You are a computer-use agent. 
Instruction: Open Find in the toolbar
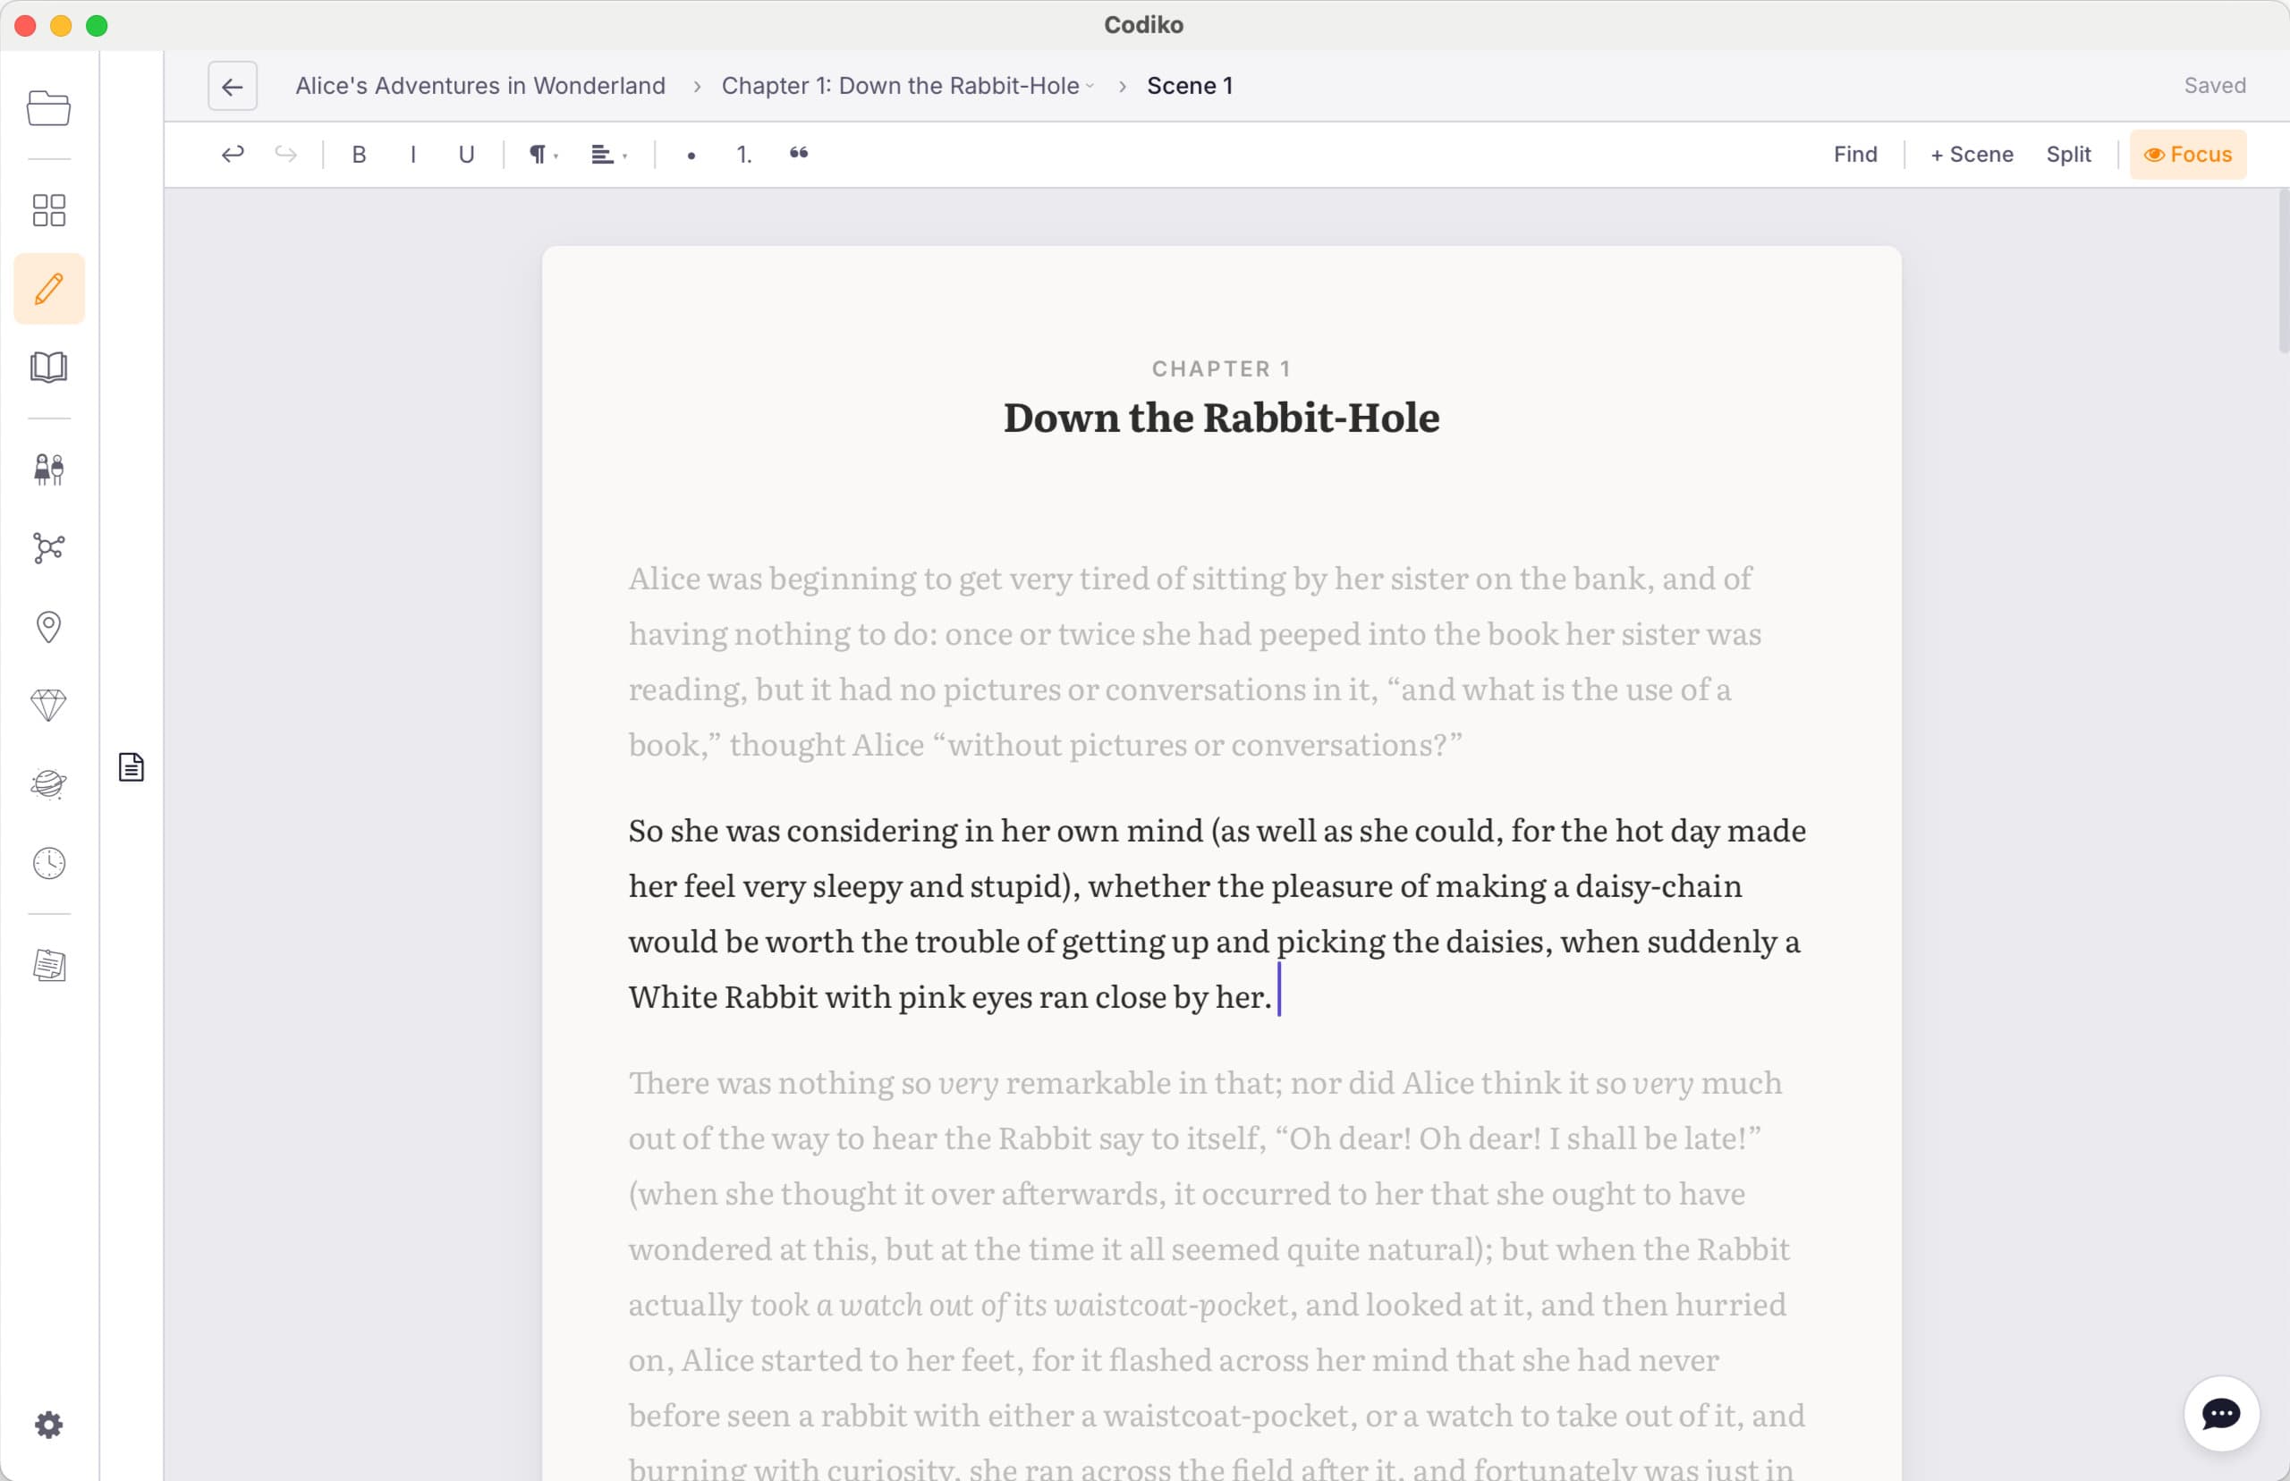click(1854, 154)
